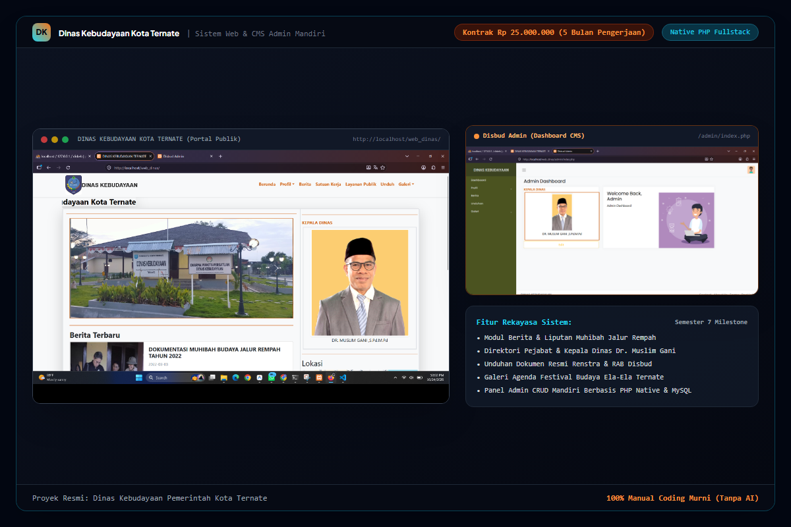Click the DK logo badge in header
791x527 pixels.
click(x=42, y=32)
